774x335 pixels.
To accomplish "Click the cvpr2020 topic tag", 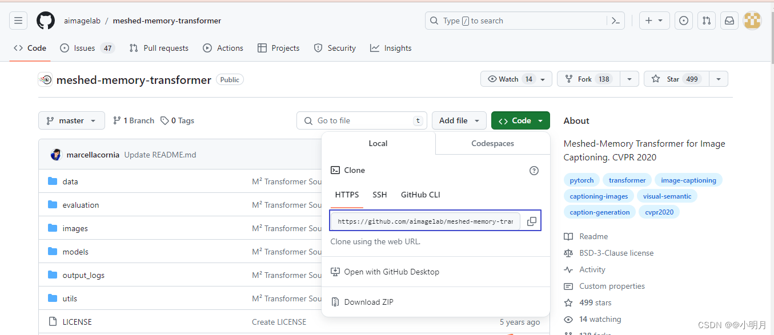I will 659,212.
